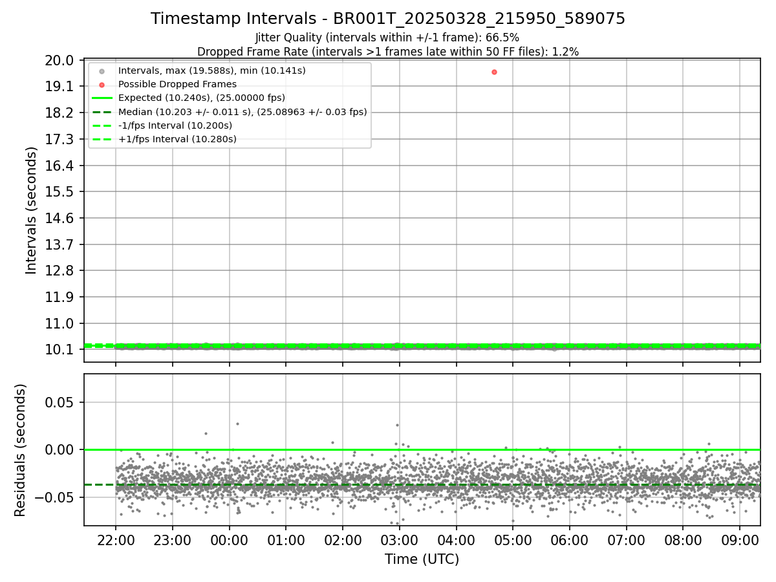Click the red Possible Dropped Frames data point
This screenshot has height=582, width=776.
[x=494, y=72]
